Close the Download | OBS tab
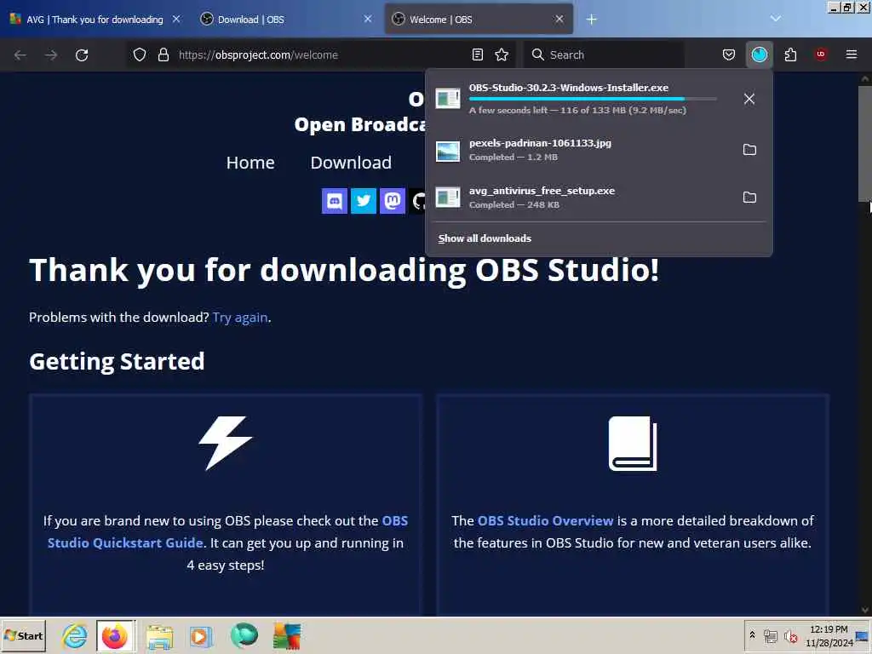 tap(368, 19)
